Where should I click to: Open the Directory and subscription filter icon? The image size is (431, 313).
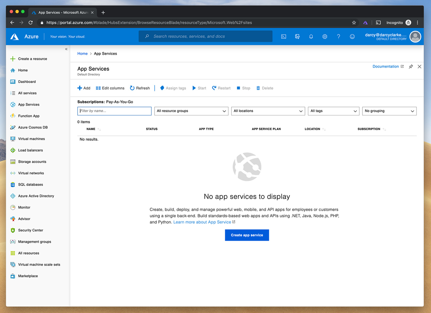click(x=297, y=37)
